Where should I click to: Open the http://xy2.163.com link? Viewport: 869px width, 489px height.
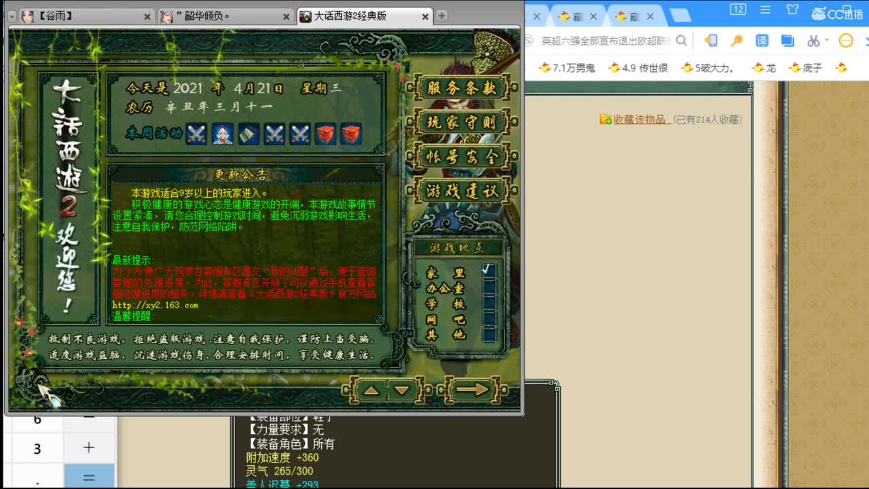coord(155,306)
